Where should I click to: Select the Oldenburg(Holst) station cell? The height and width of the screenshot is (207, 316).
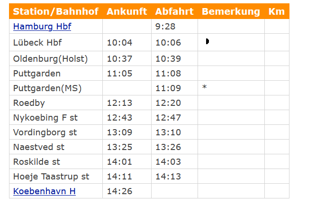point(51,59)
